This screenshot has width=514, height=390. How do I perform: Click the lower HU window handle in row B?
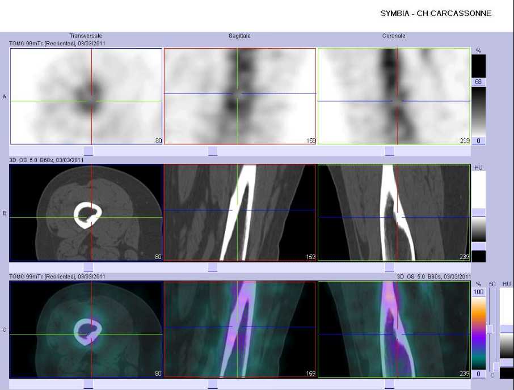click(478, 246)
